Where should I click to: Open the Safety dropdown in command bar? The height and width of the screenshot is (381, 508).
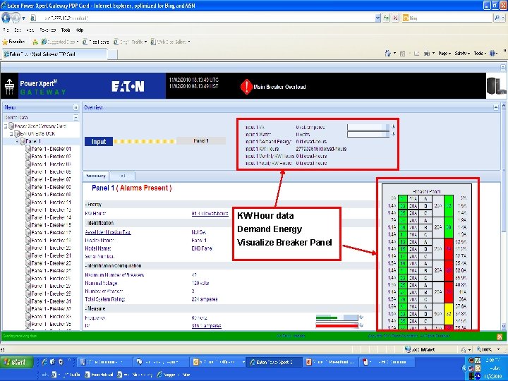tap(462, 54)
